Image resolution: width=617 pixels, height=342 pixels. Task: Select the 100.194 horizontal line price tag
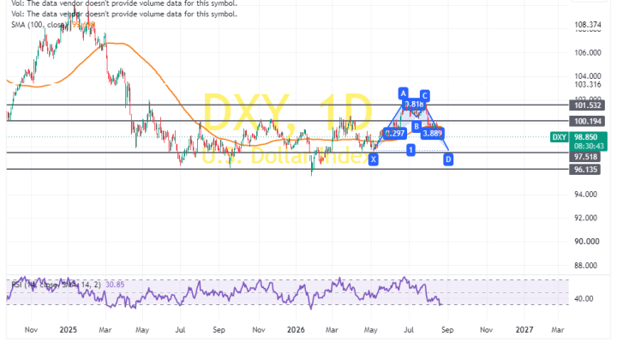[584, 121]
